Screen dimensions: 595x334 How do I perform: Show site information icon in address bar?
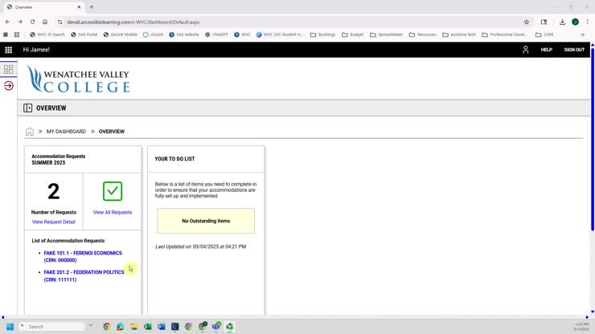click(60, 22)
